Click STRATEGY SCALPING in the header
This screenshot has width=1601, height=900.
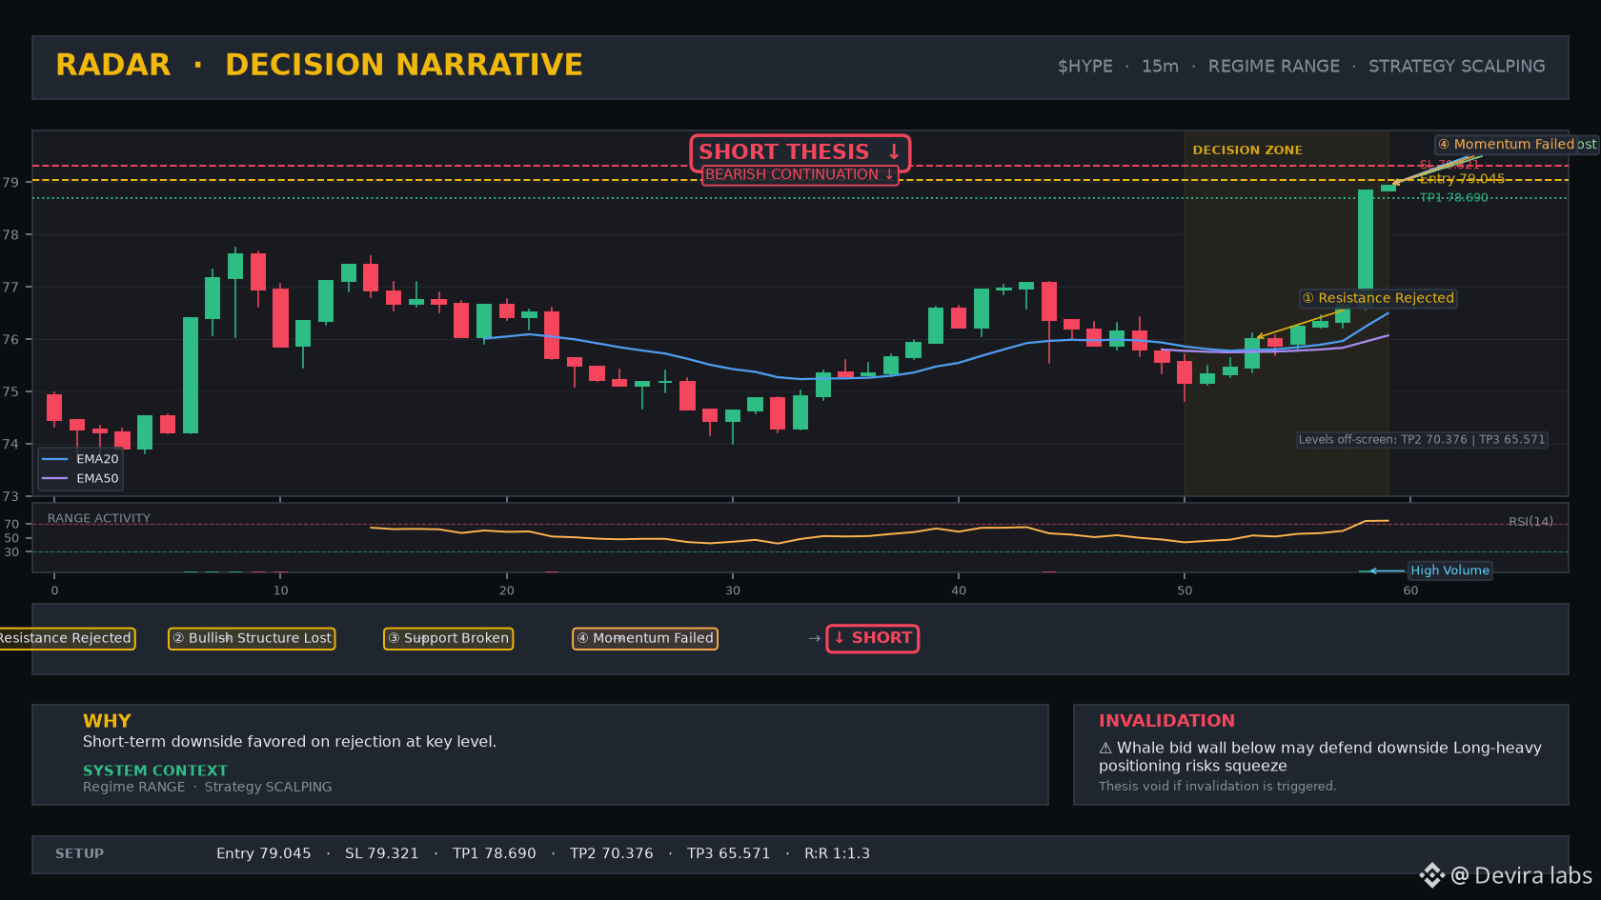[1457, 67]
